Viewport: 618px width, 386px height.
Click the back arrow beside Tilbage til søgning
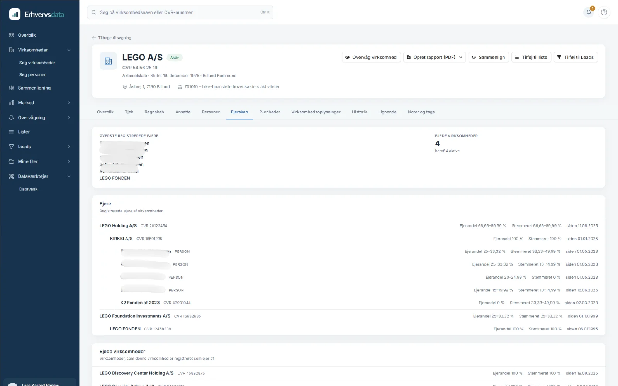[94, 38]
